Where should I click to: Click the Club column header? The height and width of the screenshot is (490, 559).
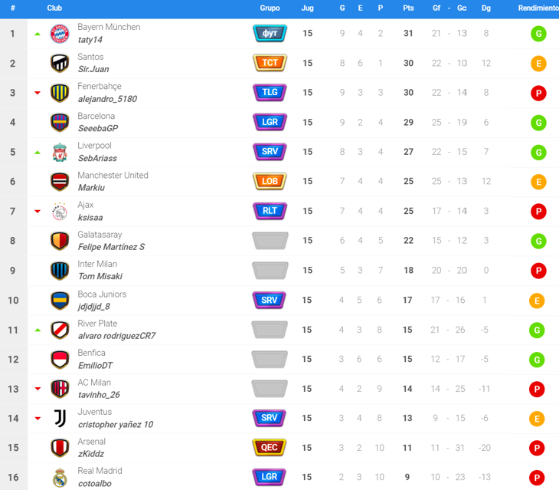click(54, 8)
